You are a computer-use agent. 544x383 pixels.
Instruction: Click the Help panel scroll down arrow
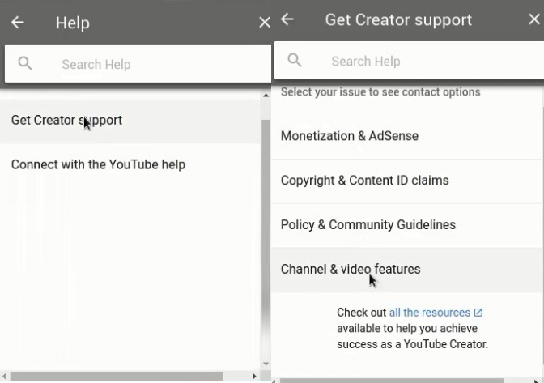click(x=266, y=364)
